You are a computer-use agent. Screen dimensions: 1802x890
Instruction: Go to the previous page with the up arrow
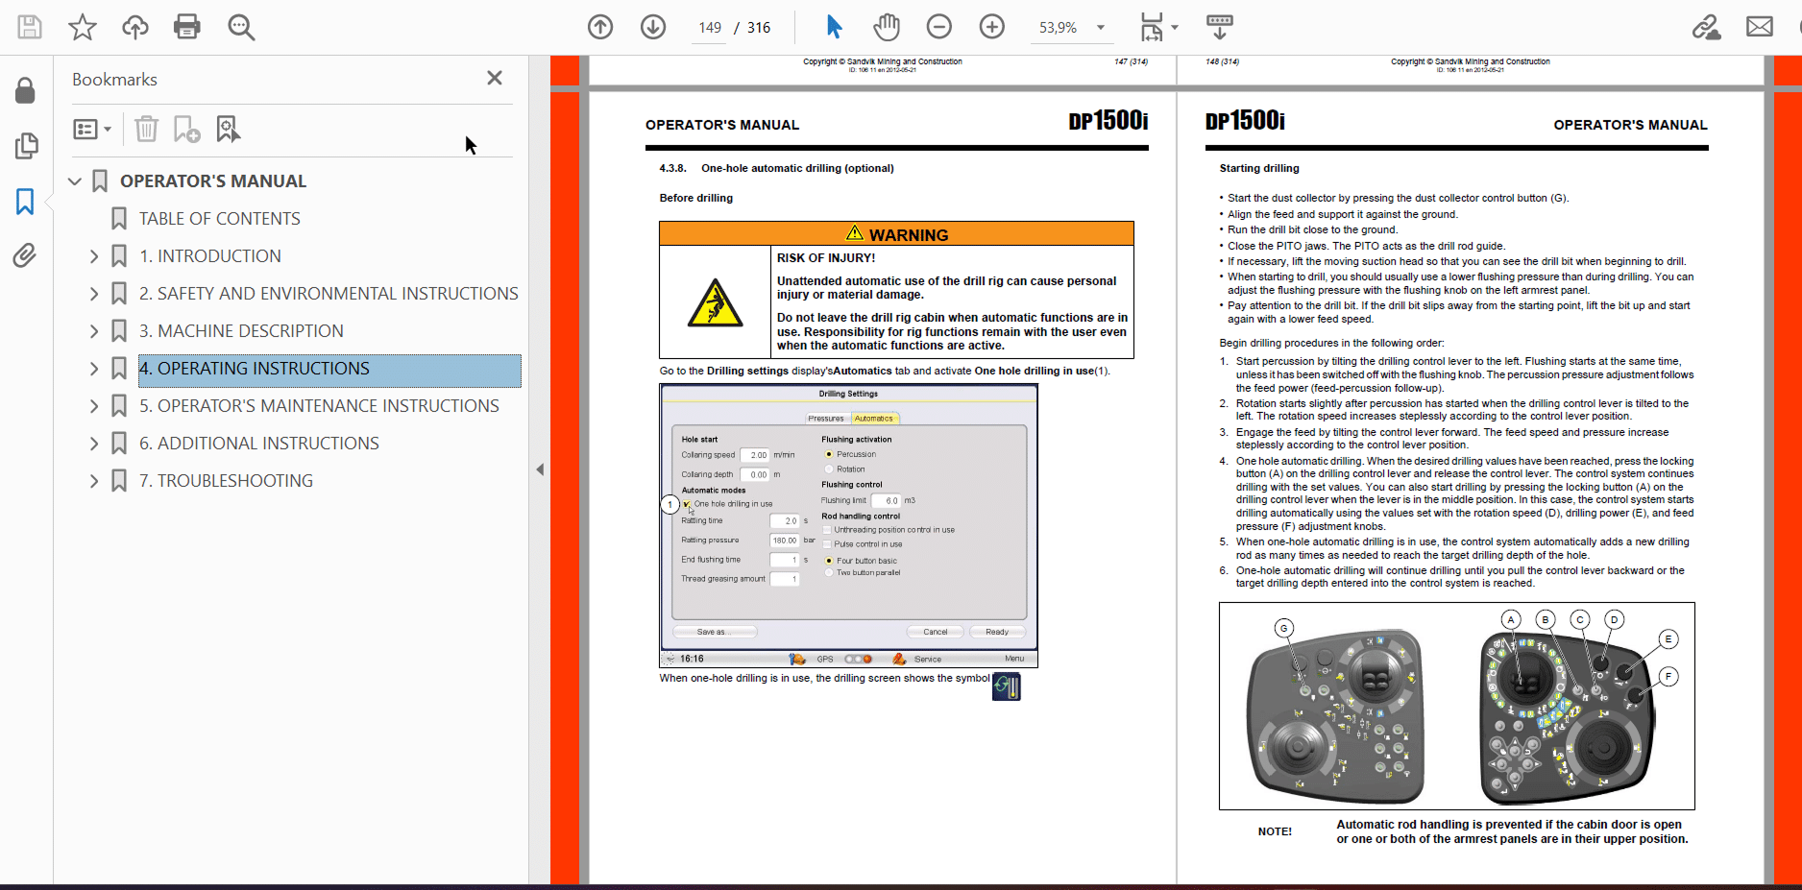pyautogui.click(x=600, y=27)
